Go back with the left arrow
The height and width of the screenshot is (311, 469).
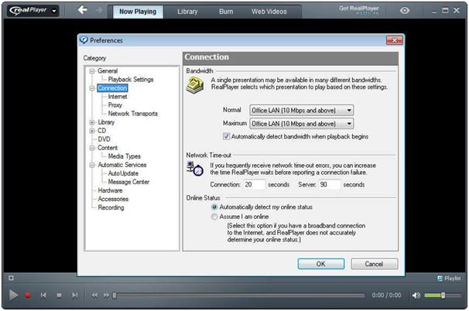pyautogui.click(x=82, y=10)
